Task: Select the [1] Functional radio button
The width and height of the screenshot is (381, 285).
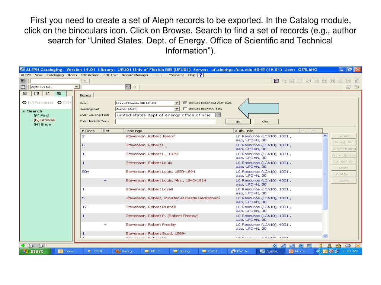Action: [x=24, y=102]
